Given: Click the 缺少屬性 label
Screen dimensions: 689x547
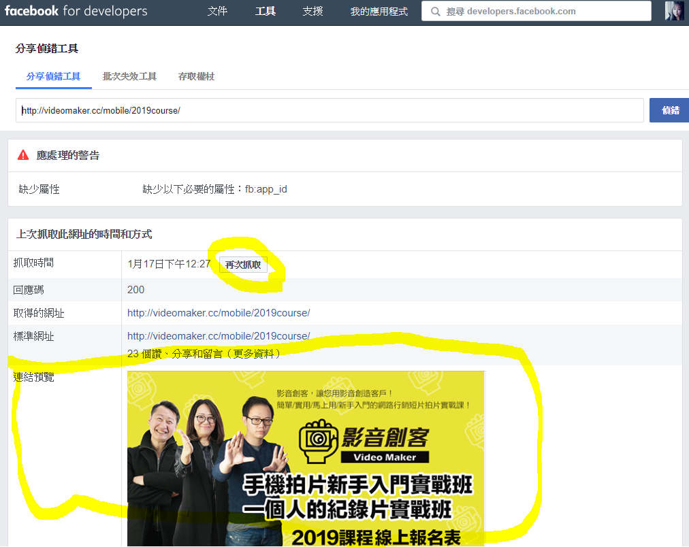Looking at the screenshot, I should pos(39,189).
